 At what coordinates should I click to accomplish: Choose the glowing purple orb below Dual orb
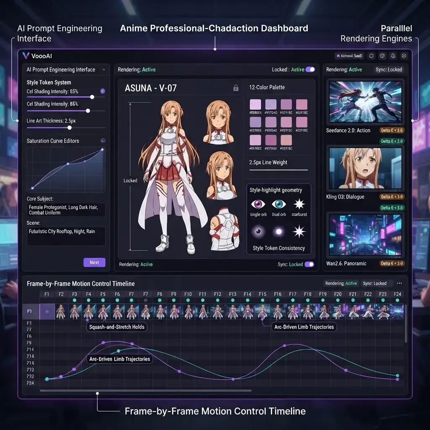click(x=279, y=231)
